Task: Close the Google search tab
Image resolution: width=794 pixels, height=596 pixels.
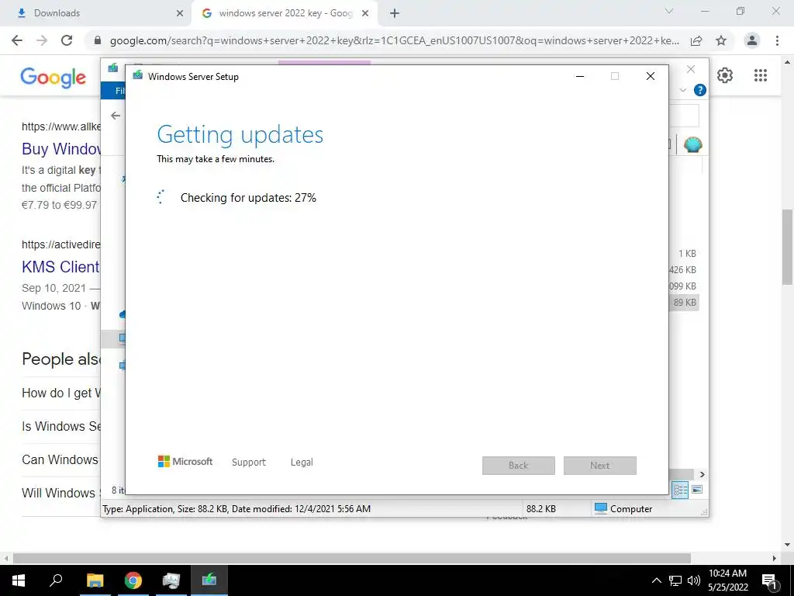Action: point(365,13)
